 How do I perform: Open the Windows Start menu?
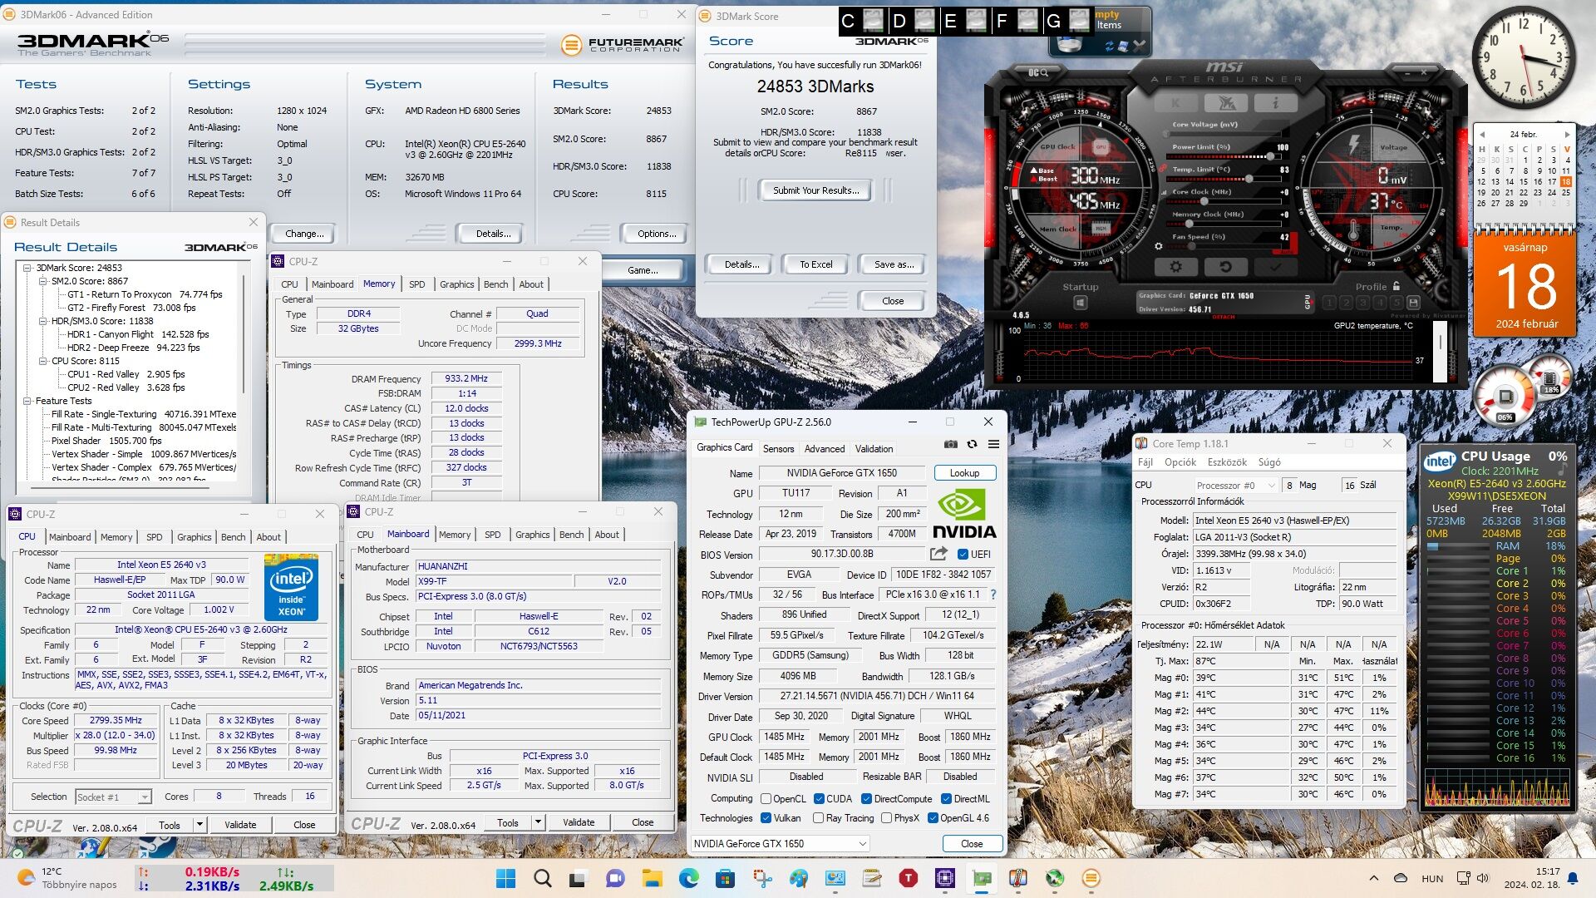tap(505, 878)
